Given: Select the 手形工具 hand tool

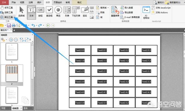Looking at the screenshot, I should [7, 8].
